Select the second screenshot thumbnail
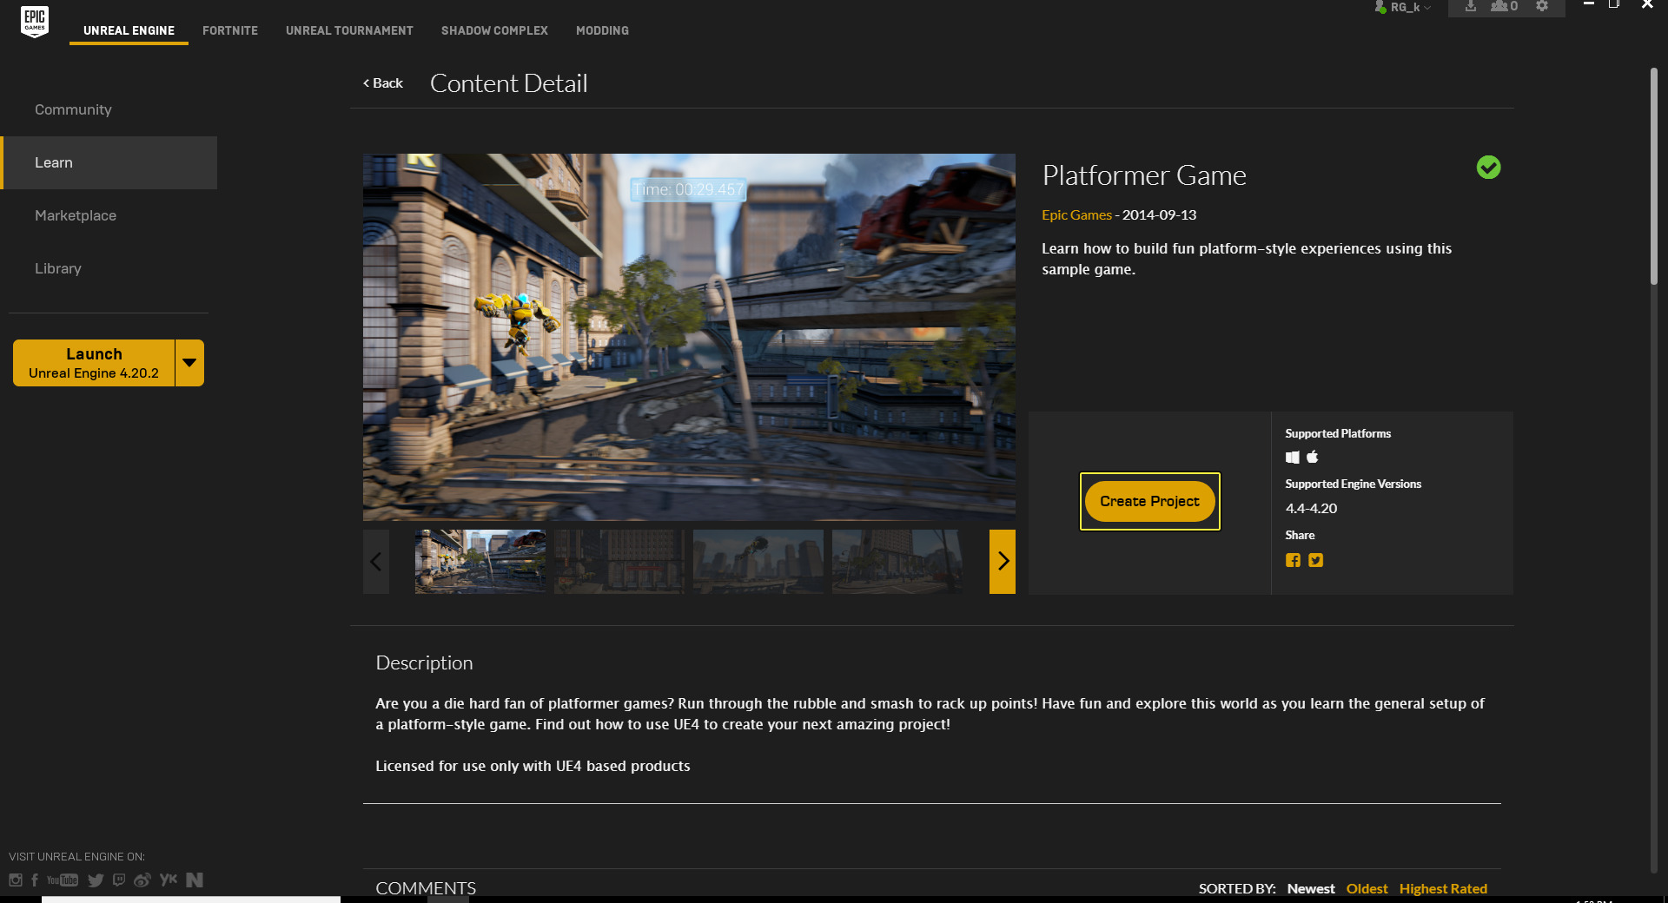Image resolution: width=1668 pixels, height=903 pixels. pos(619,562)
